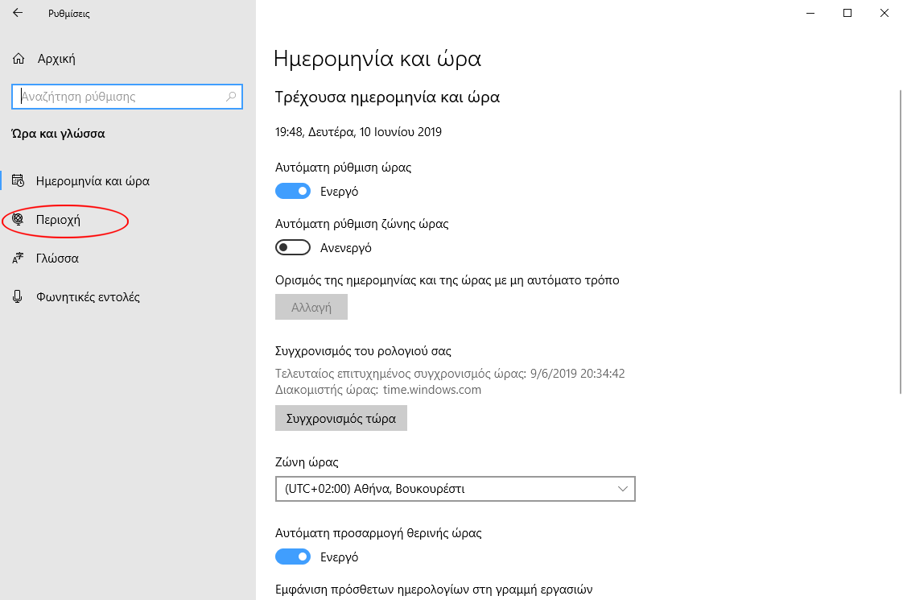Image resolution: width=903 pixels, height=600 pixels.
Task: Go to the Γλώσσα settings page
Action: point(57,259)
